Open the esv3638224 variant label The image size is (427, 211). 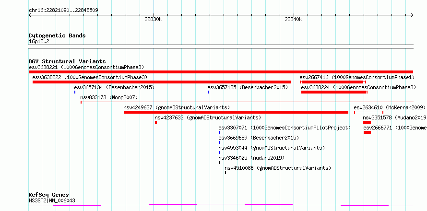[x=358, y=87]
